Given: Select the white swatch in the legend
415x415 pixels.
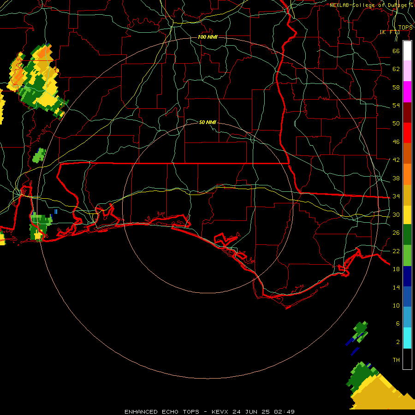Looking at the screenshot, I should point(407,51).
